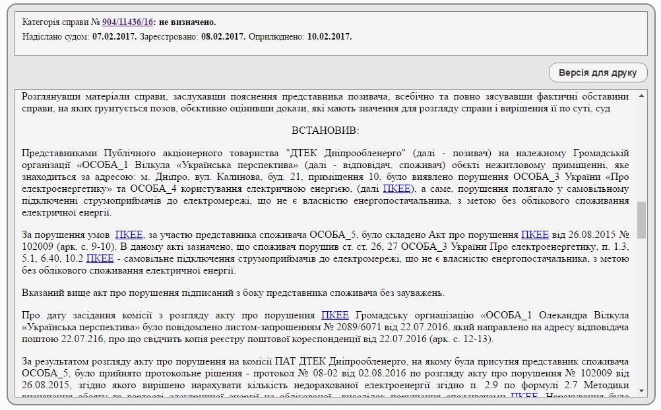Viewport: 661px width, 410px height.
Task: Click the 'ВСТАНОВИВ:' heading
Action: click(x=325, y=131)
